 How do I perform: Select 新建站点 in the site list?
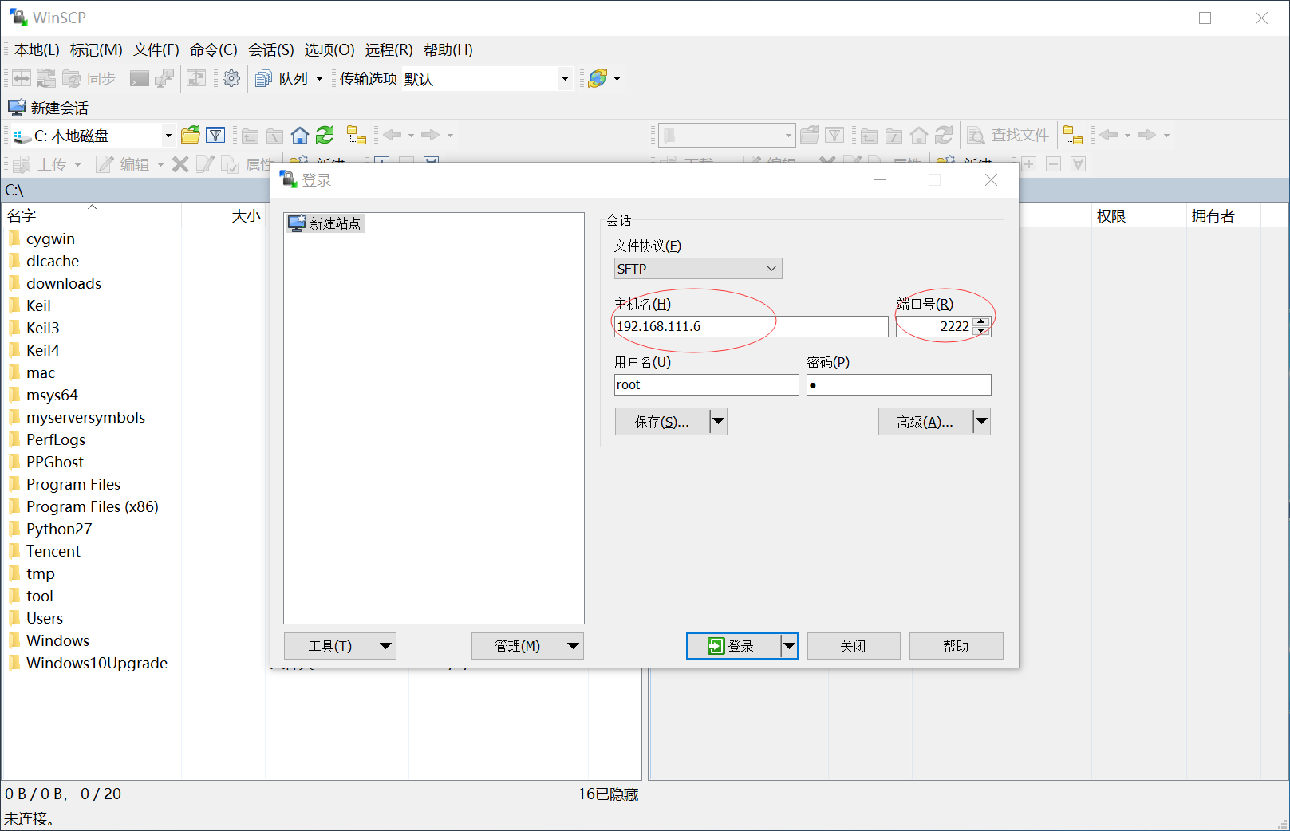coord(325,223)
